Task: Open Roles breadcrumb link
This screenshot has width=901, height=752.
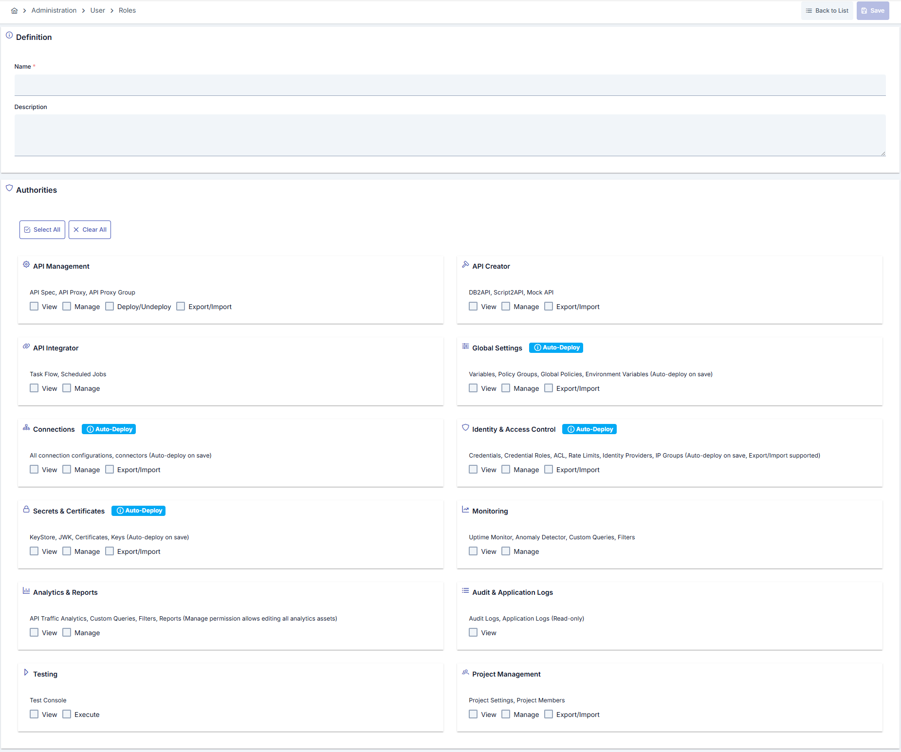Action: [x=127, y=11]
